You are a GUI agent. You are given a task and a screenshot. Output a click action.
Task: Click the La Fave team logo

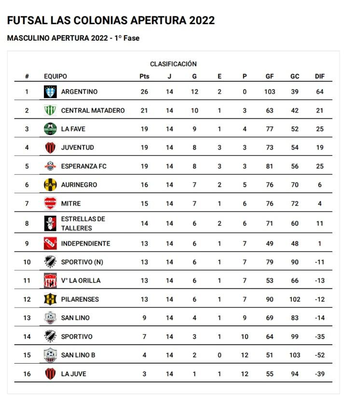pos(50,129)
